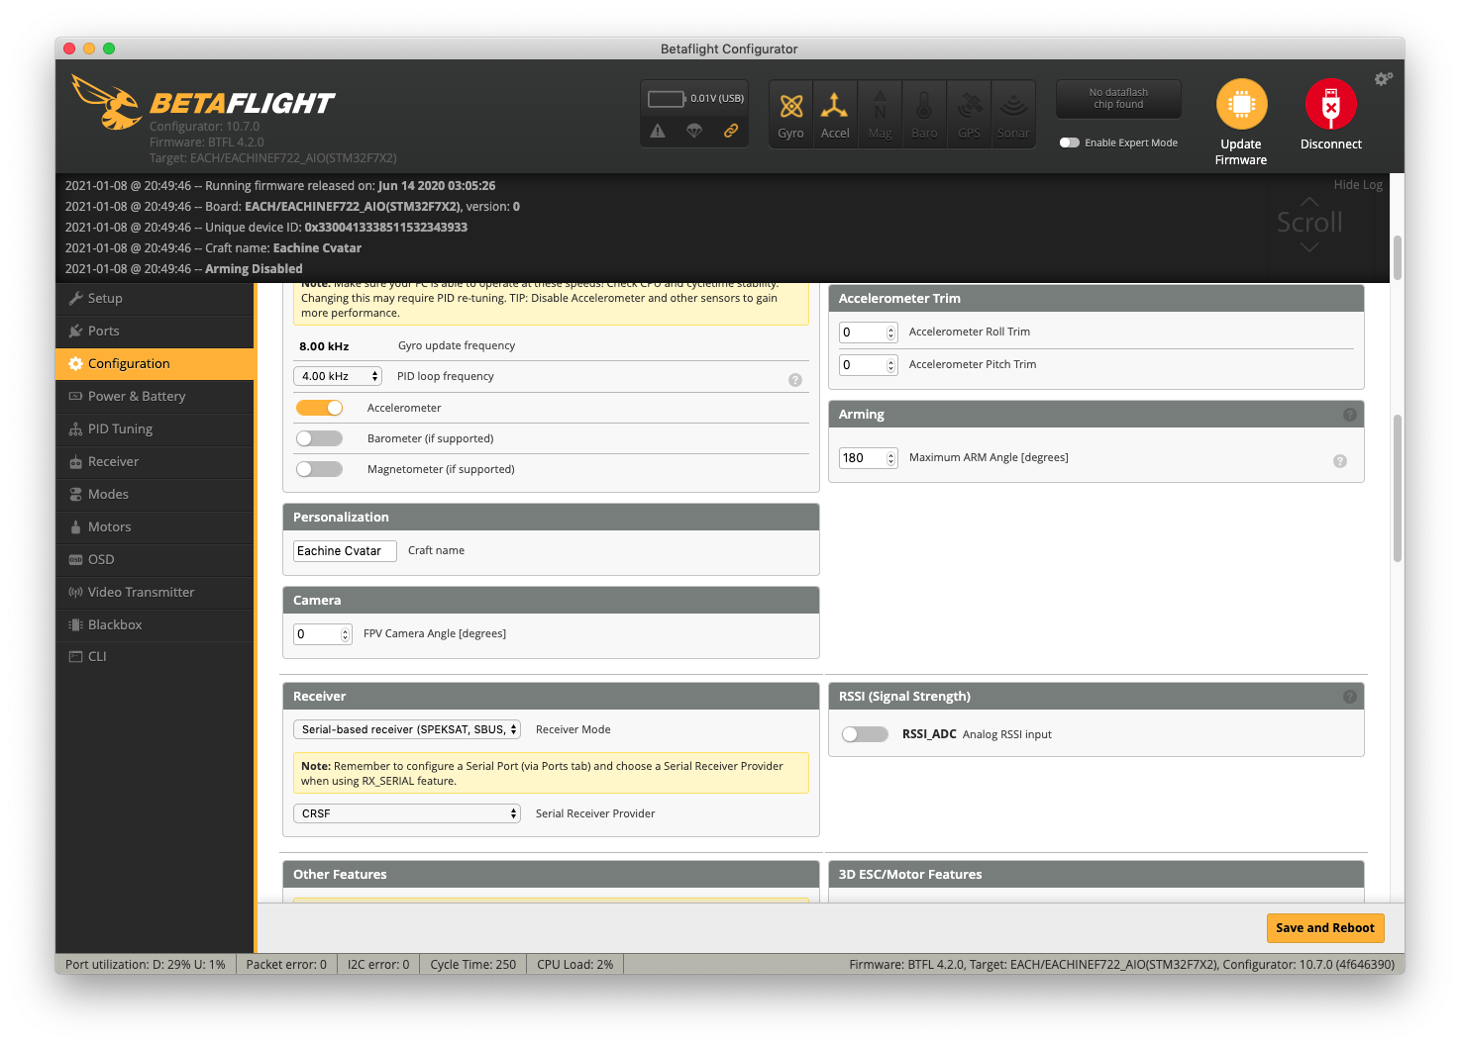Enable the Barometer switch
Image resolution: width=1460 pixels, height=1047 pixels.
click(319, 438)
